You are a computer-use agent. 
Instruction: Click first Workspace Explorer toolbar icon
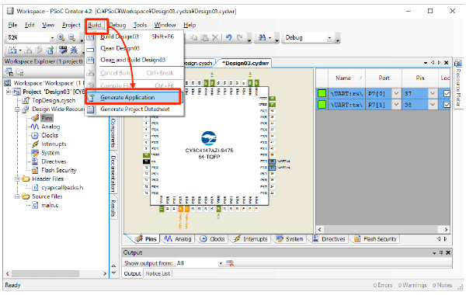[9, 72]
